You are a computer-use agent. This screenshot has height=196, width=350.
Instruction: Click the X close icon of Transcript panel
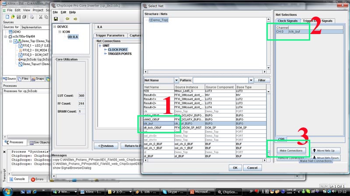4,152
